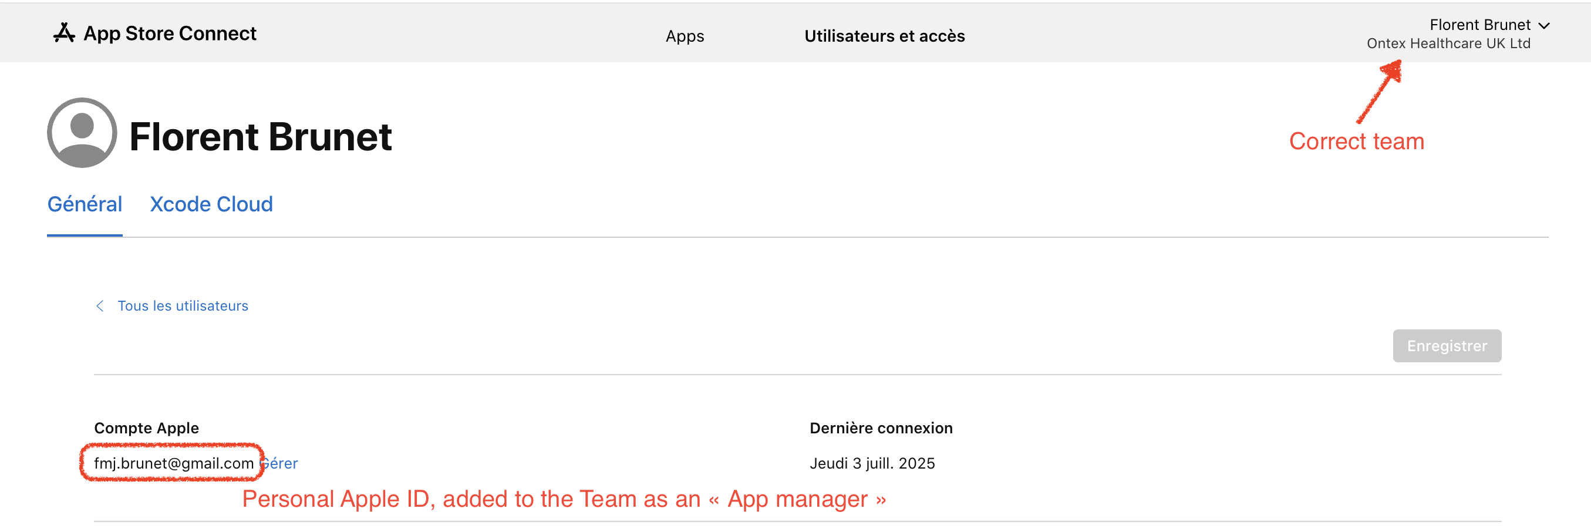
Task: Switch to the Xcode Cloud tab
Action: (x=211, y=204)
